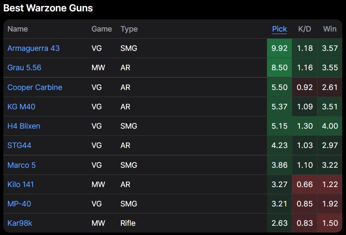Sort by the Name column header
The image size is (346, 235).
pyautogui.click(x=18, y=29)
